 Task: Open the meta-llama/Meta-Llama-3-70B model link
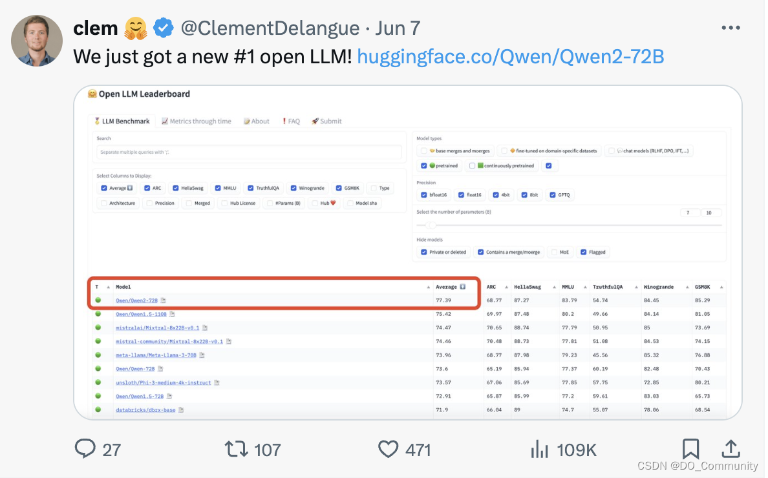click(156, 355)
